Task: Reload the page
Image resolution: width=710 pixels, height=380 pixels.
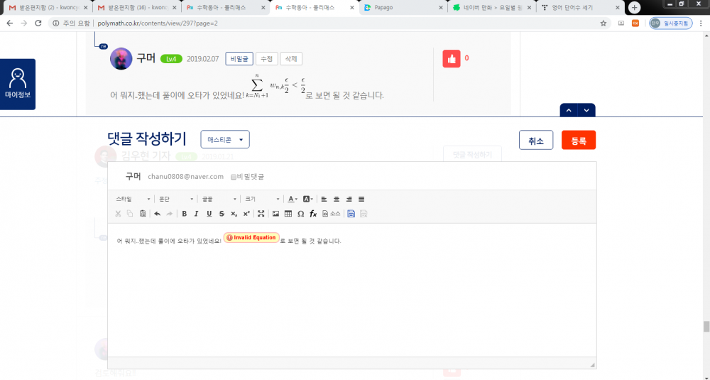Action: tap(38, 23)
